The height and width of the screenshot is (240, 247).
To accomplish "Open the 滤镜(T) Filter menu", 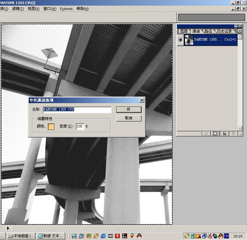I will click(x=18, y=9).
